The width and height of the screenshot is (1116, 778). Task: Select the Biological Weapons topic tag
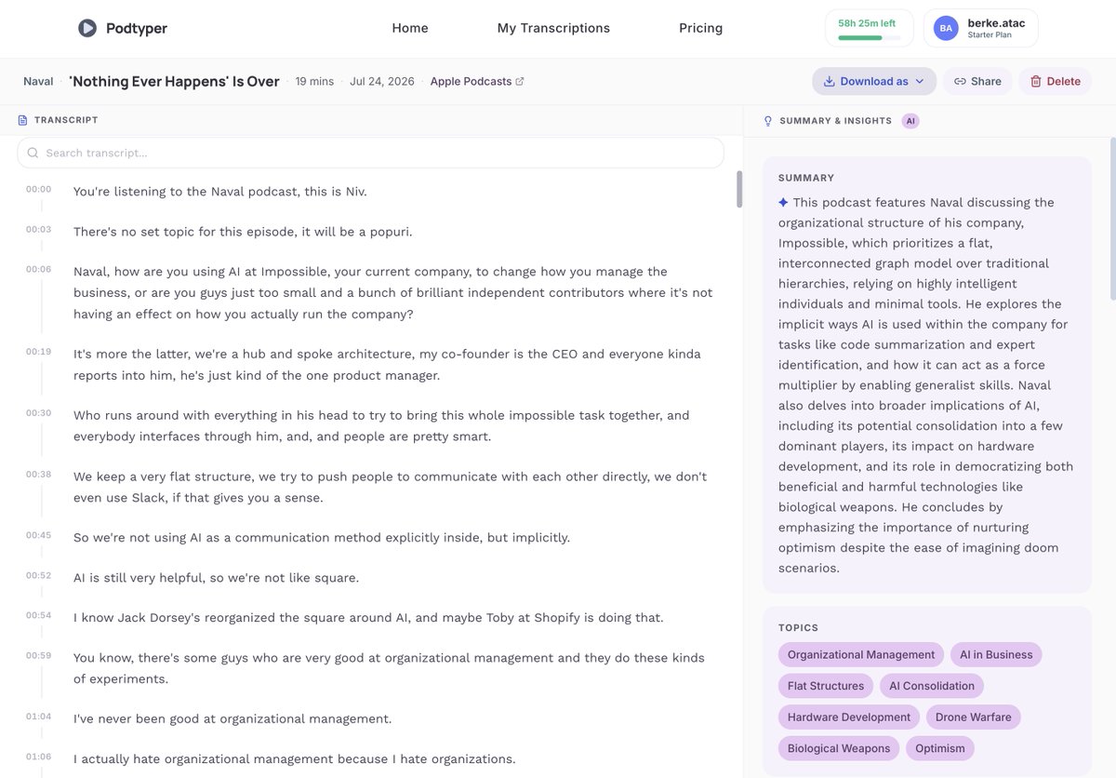(x=839, y=748)
